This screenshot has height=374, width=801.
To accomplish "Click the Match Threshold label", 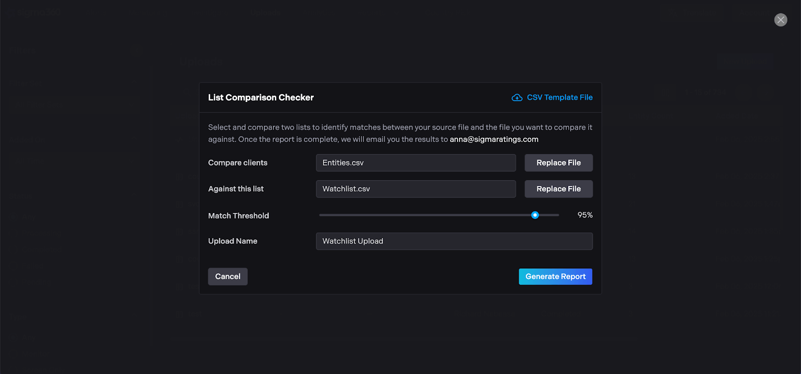I will [238, 216].
